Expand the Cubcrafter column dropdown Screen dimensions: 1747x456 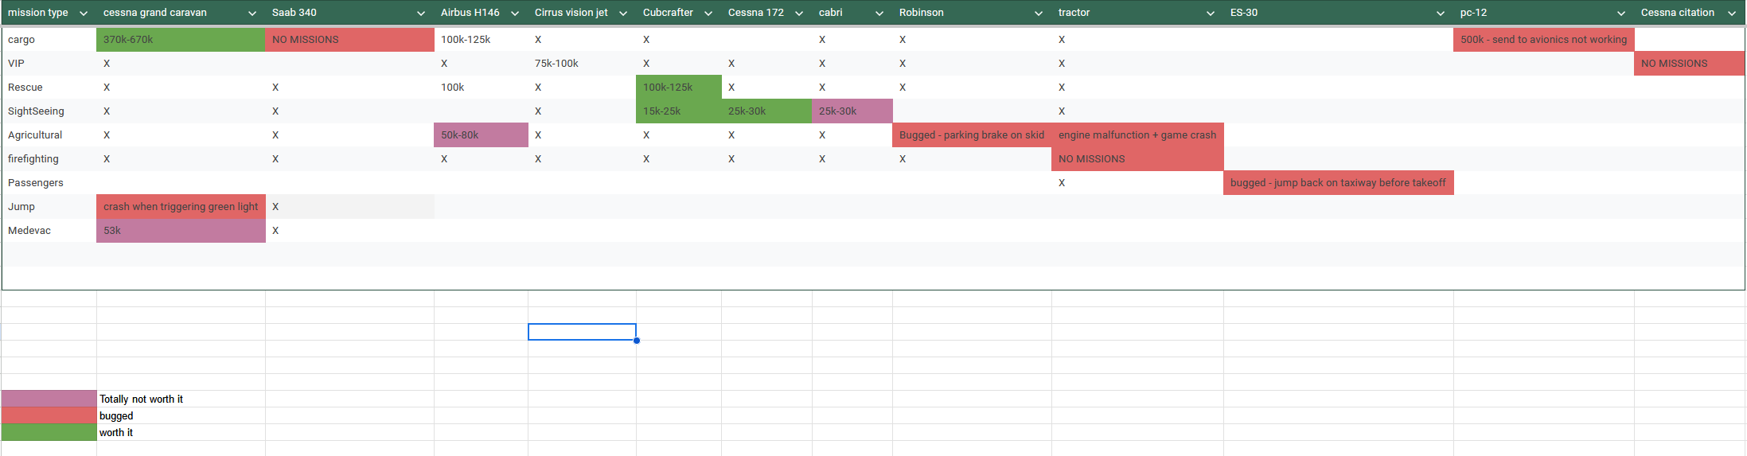click(x=708, y=14)
